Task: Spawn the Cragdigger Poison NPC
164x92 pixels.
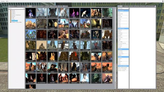Action: pyautogui.click(x=74, y=24)
